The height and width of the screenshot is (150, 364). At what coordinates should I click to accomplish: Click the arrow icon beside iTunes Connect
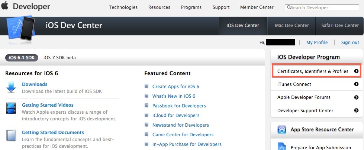356,84
